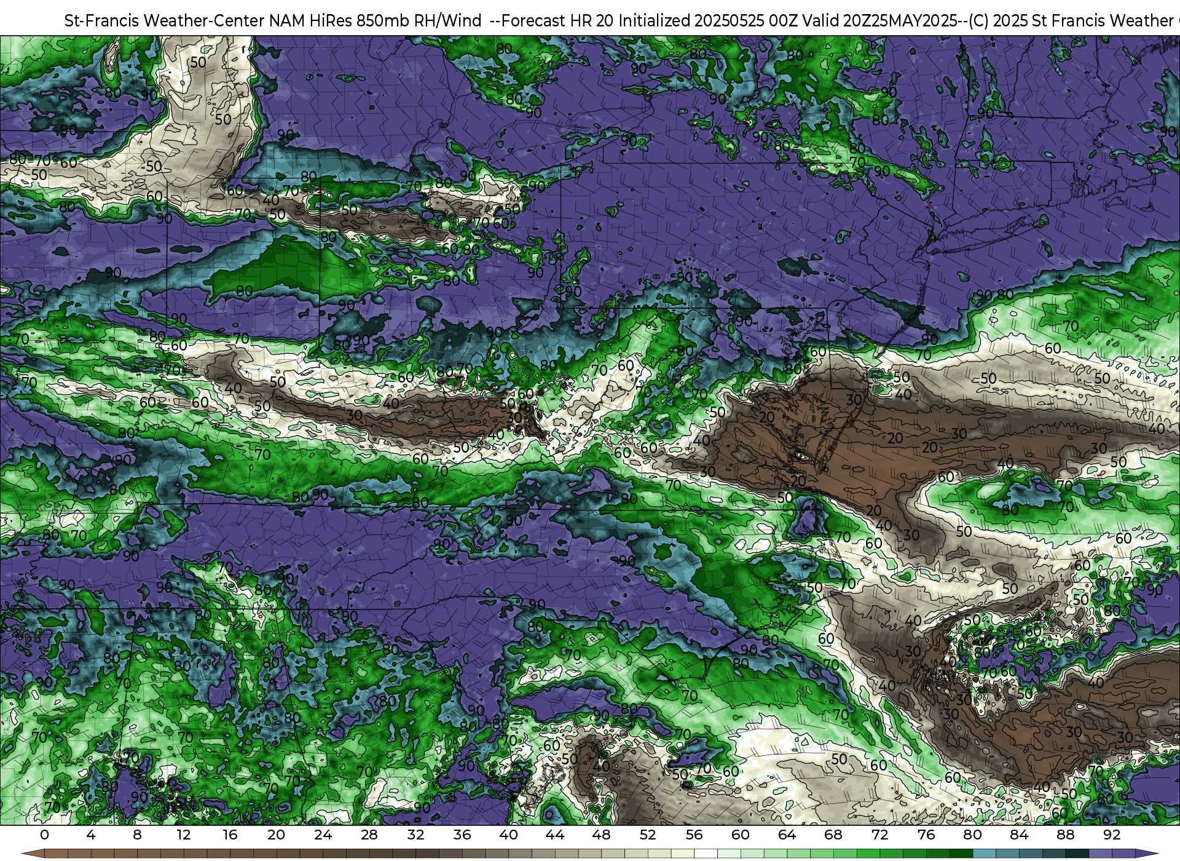
Task: Click the '0' label on the color scale
Action: coord(44,835)
